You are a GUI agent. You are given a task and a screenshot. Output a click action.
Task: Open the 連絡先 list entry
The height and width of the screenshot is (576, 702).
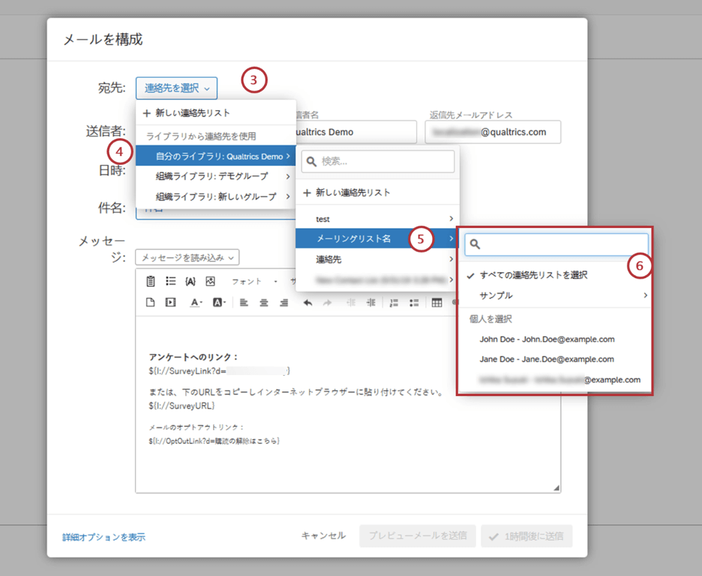click(377, 259)
